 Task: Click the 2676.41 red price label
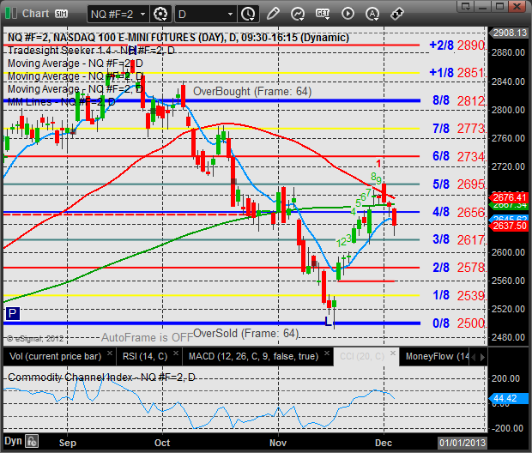coord(509,197)
